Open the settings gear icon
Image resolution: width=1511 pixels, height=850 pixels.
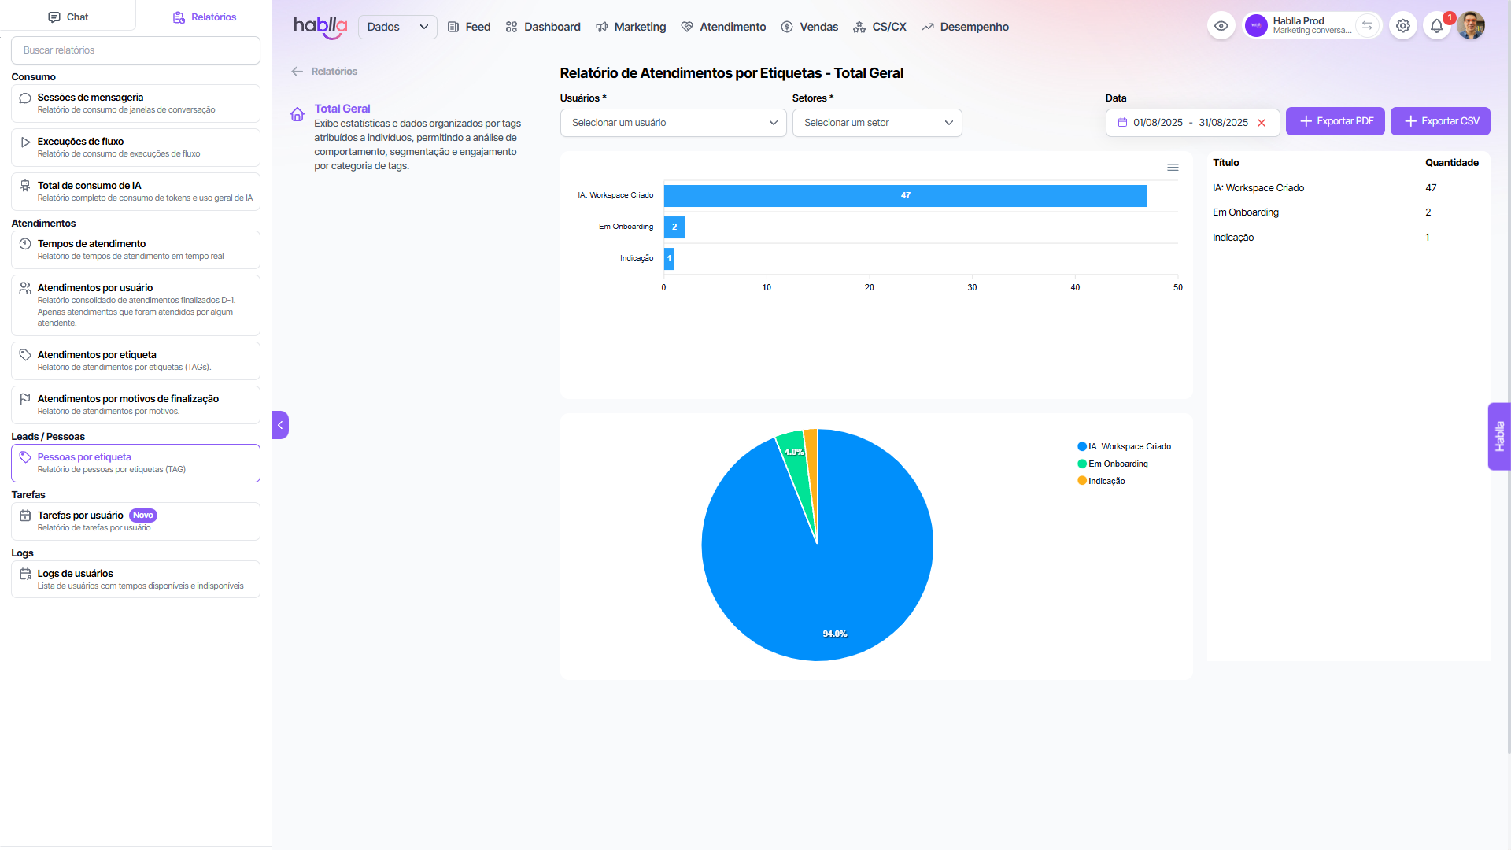tap(1402, 26)
